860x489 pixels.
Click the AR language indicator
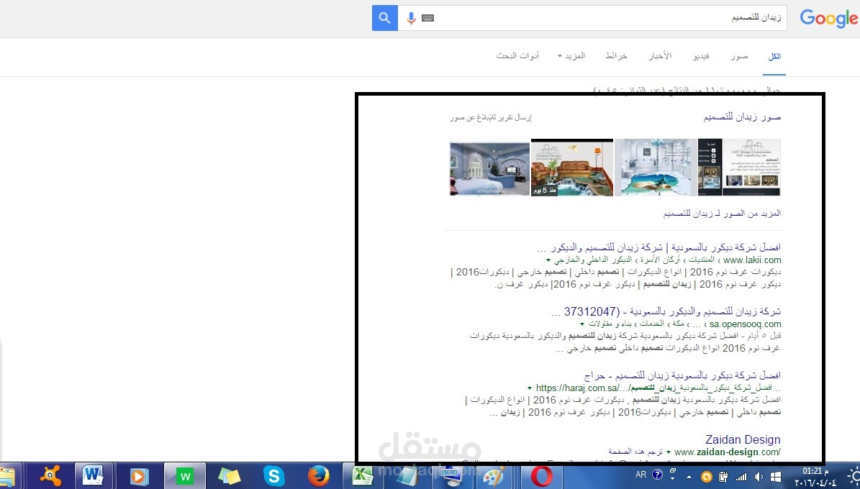[x=641, y=475]
